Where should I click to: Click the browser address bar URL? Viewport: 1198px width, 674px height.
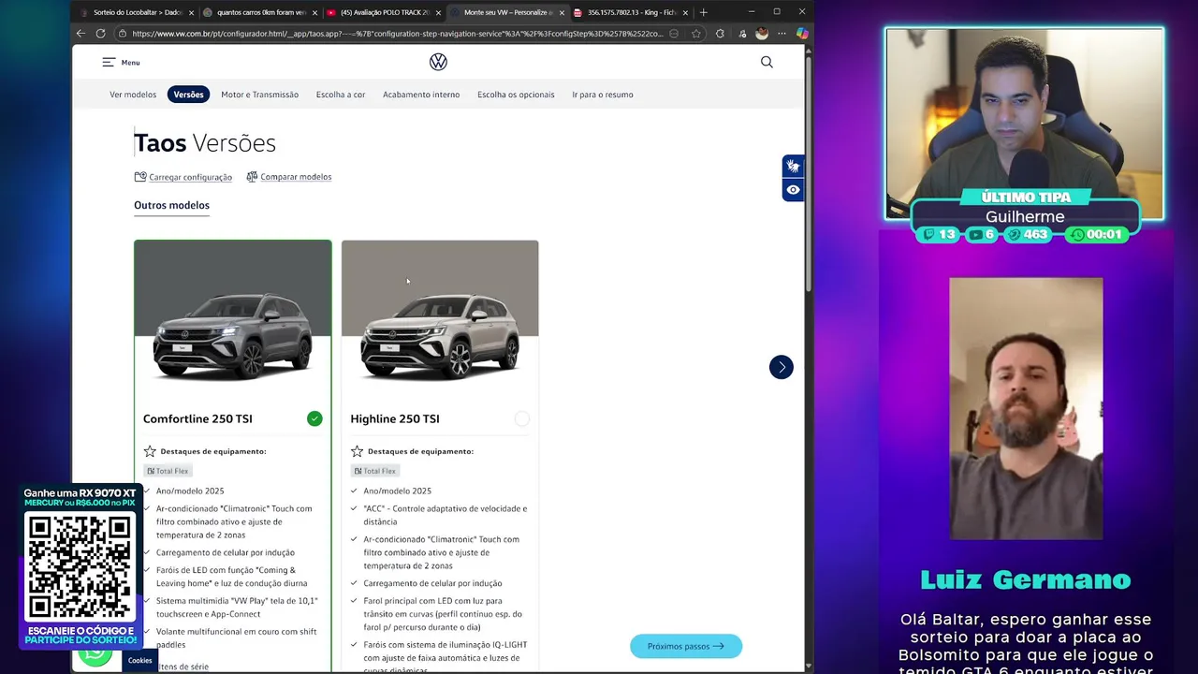click(398, 34)
